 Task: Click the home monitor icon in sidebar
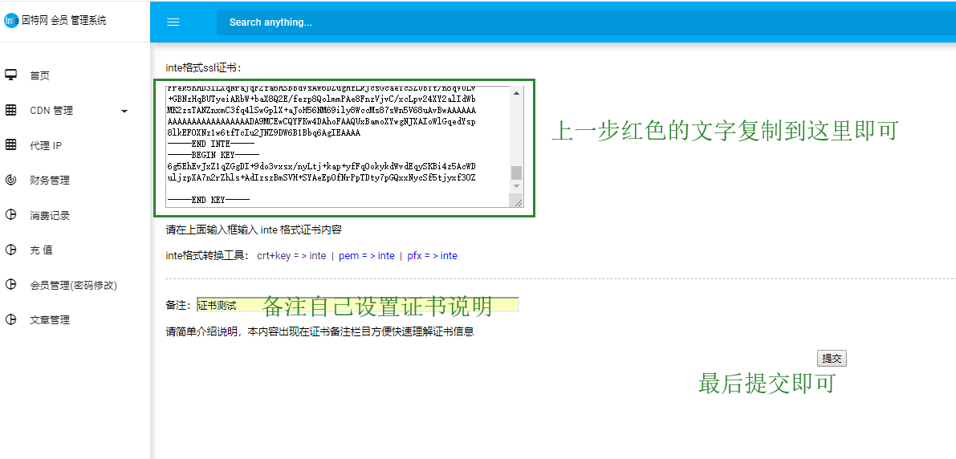[x=11, y=75]
